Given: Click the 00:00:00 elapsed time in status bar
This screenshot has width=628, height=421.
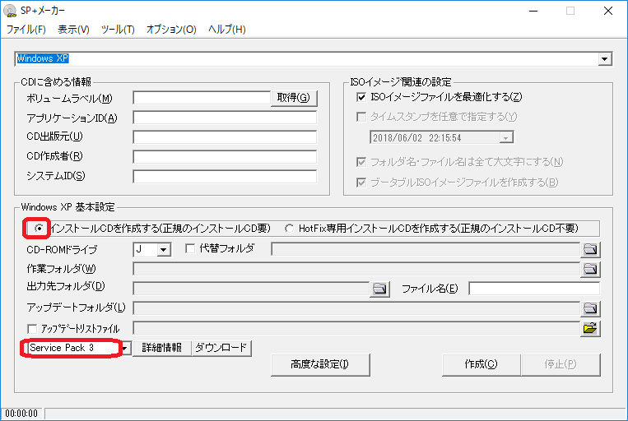Looking at the screenshot, I should (x=21, y=414).
